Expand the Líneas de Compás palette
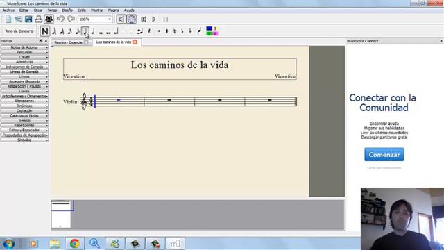 tap(24, 72)
